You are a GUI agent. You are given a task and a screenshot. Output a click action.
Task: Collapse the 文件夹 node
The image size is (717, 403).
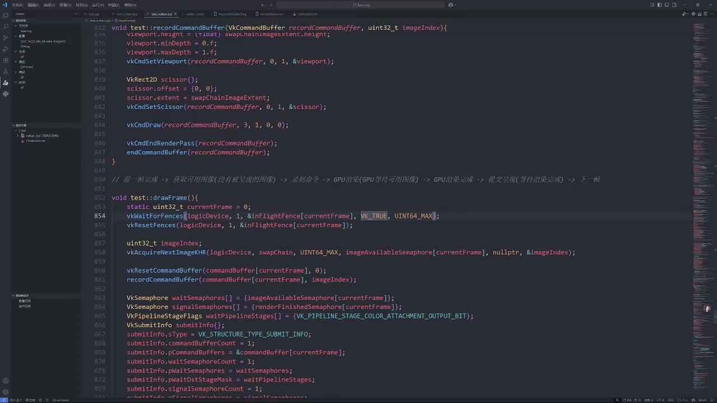click(x=17, y=26)
